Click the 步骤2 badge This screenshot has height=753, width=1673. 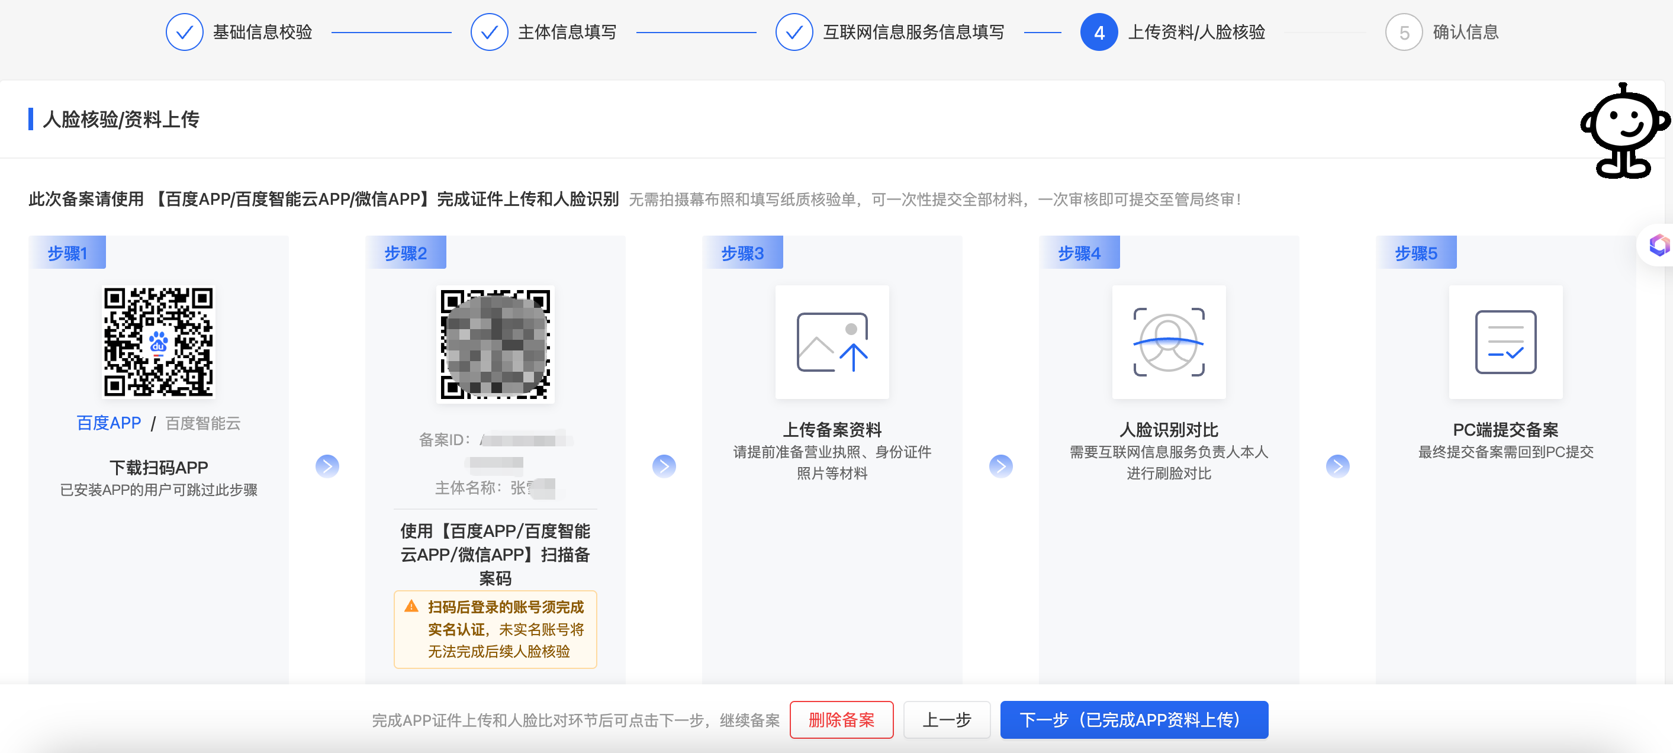406,252
